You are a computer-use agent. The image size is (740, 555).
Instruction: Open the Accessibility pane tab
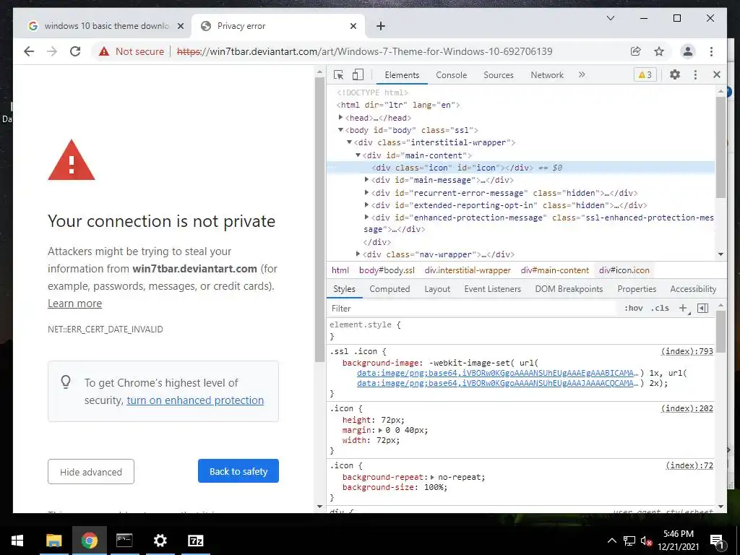pos(693,289)
